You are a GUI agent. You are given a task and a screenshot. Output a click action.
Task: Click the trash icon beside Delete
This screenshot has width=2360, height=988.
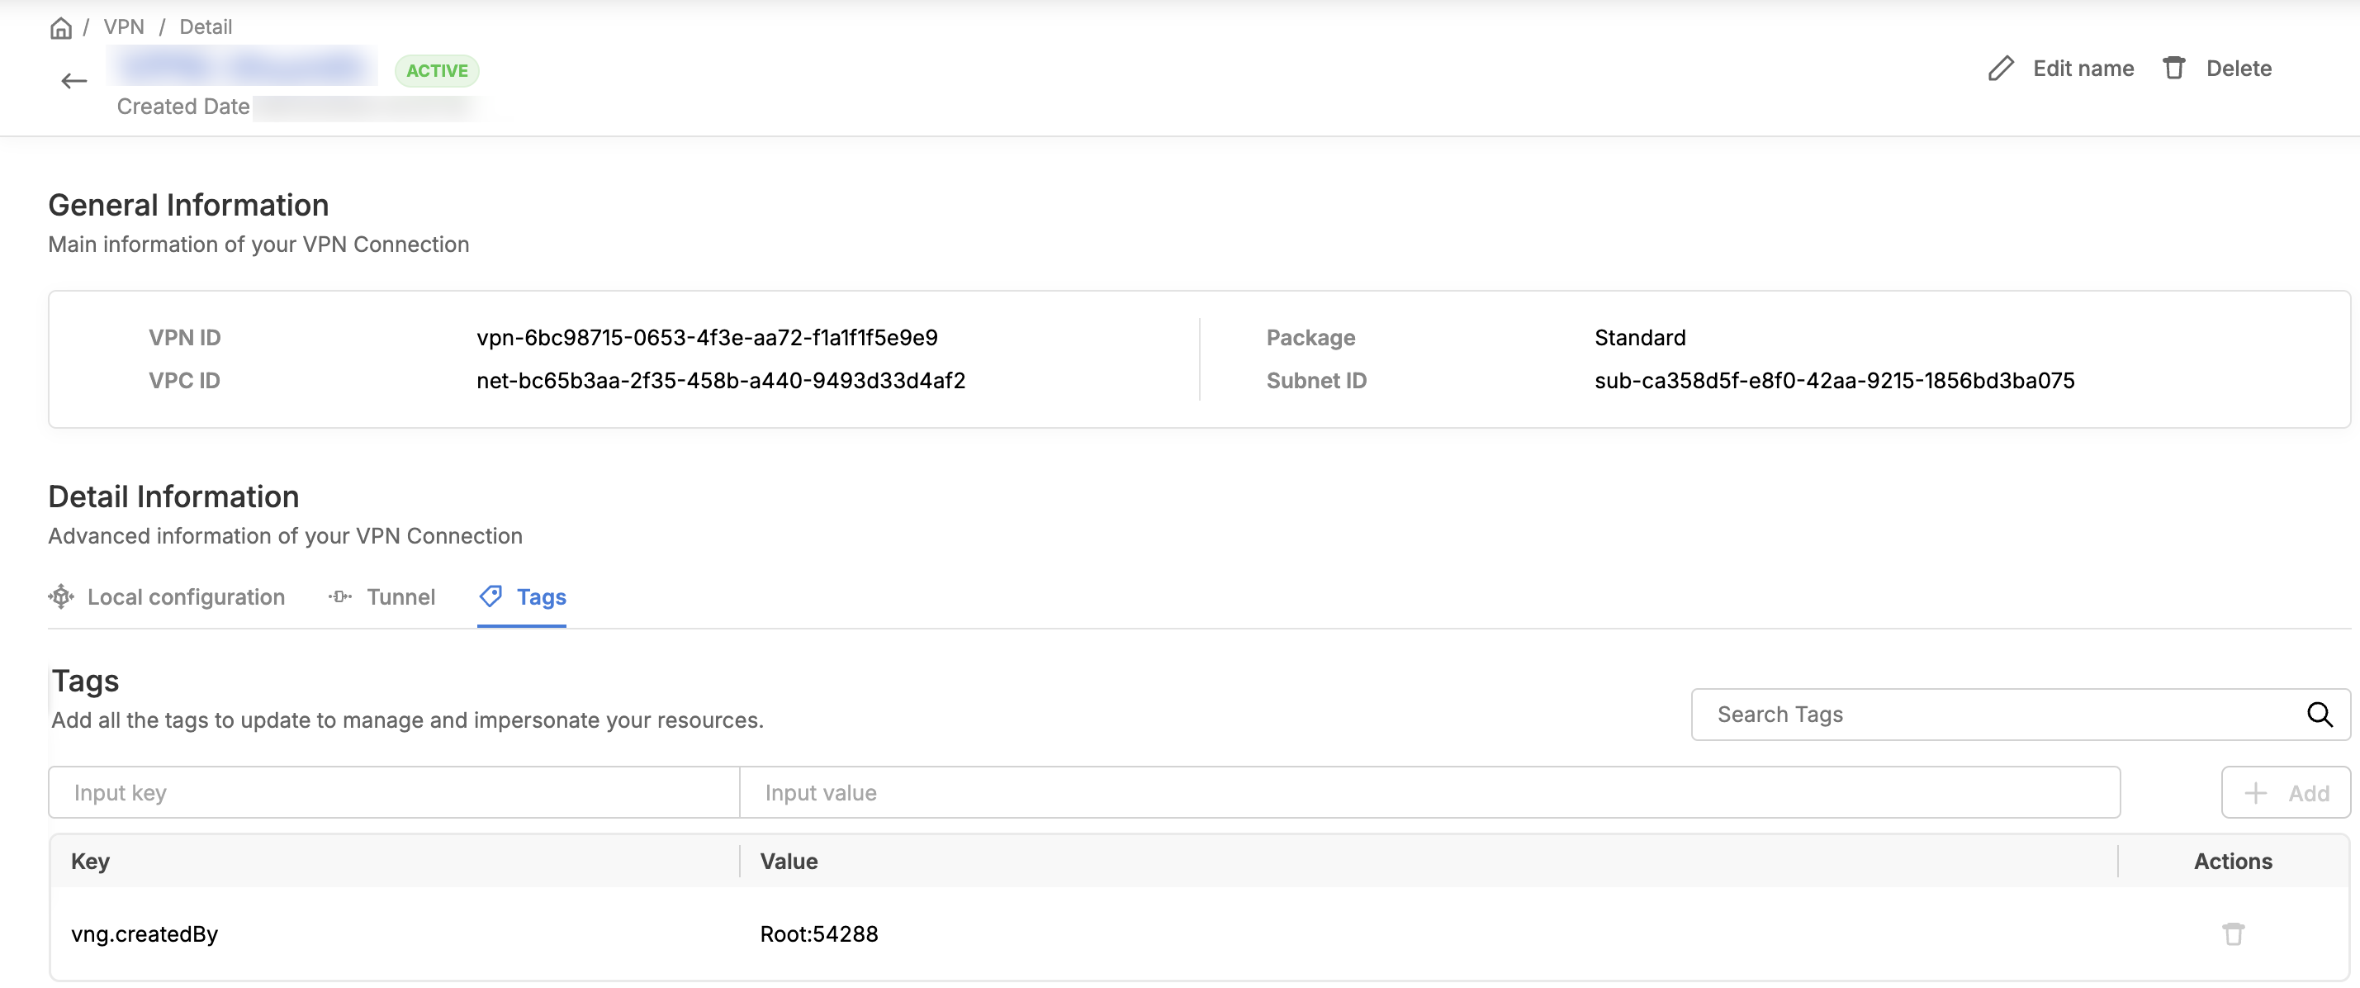pos(2174,69)
